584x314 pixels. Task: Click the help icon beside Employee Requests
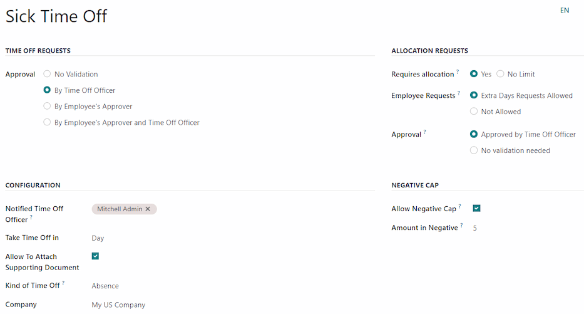[459, 93]
